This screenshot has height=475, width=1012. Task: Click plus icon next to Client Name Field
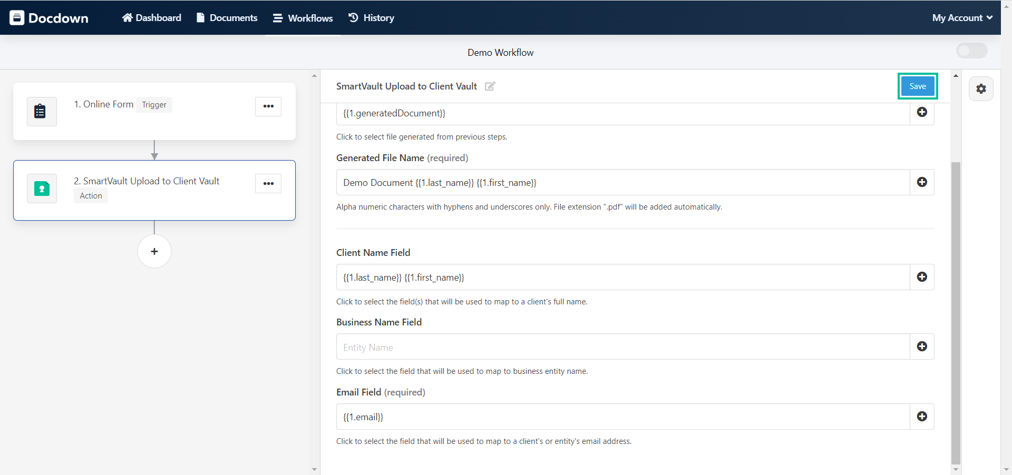point(922,276)
